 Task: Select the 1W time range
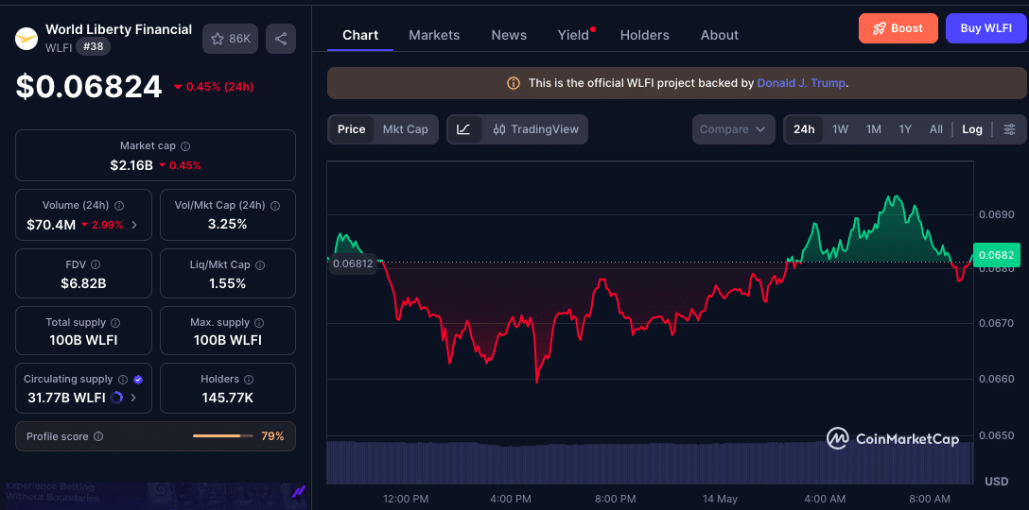coord(840,129)
